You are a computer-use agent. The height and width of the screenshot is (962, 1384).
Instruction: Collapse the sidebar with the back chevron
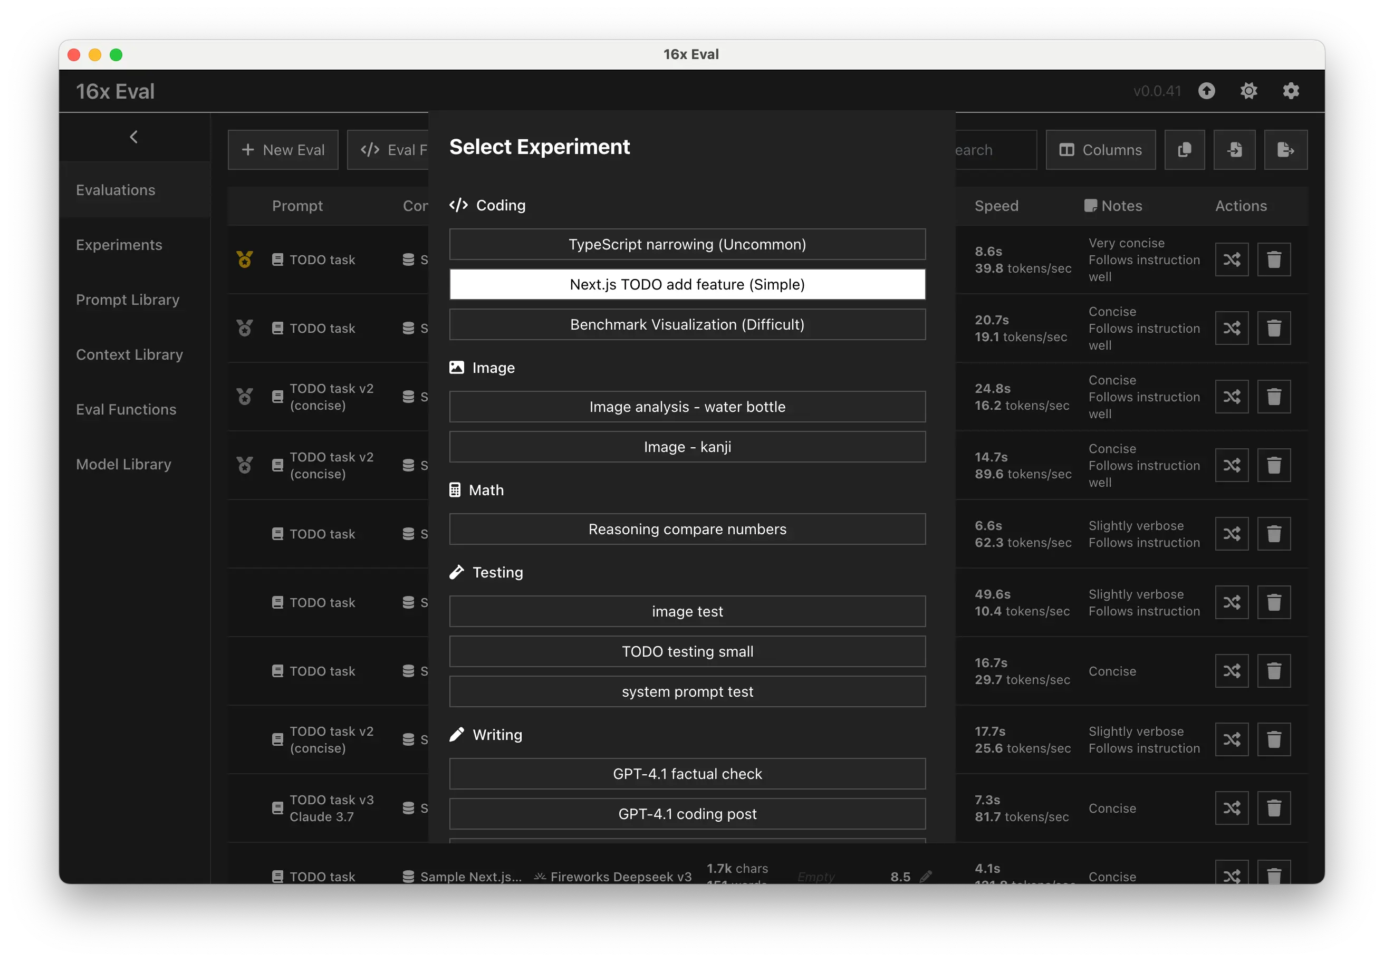click(x=134, y=137)
